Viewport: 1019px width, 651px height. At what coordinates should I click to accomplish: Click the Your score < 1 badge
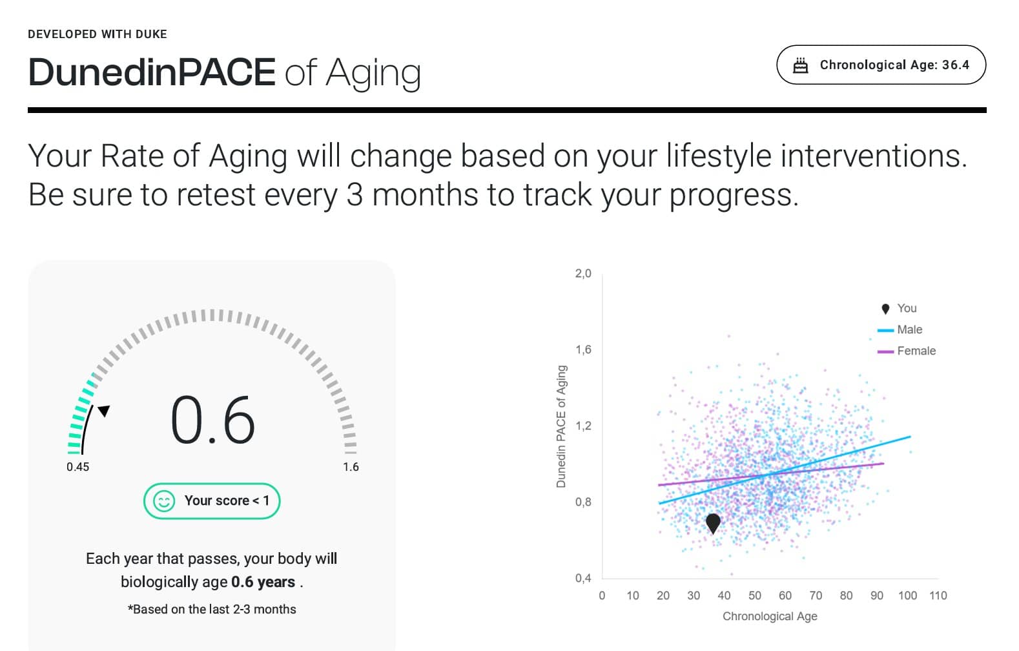212,501
